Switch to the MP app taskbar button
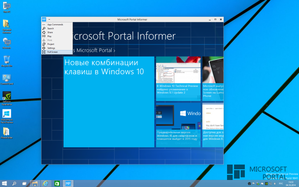299x187 pixels. 68,184
